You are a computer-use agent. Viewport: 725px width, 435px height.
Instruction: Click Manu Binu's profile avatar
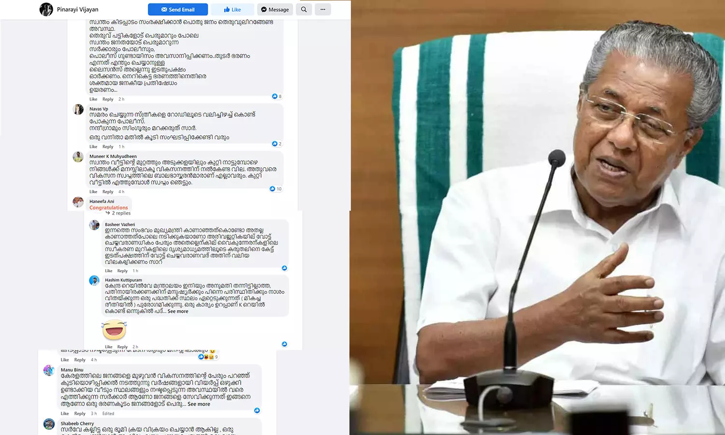click(49, 371)
